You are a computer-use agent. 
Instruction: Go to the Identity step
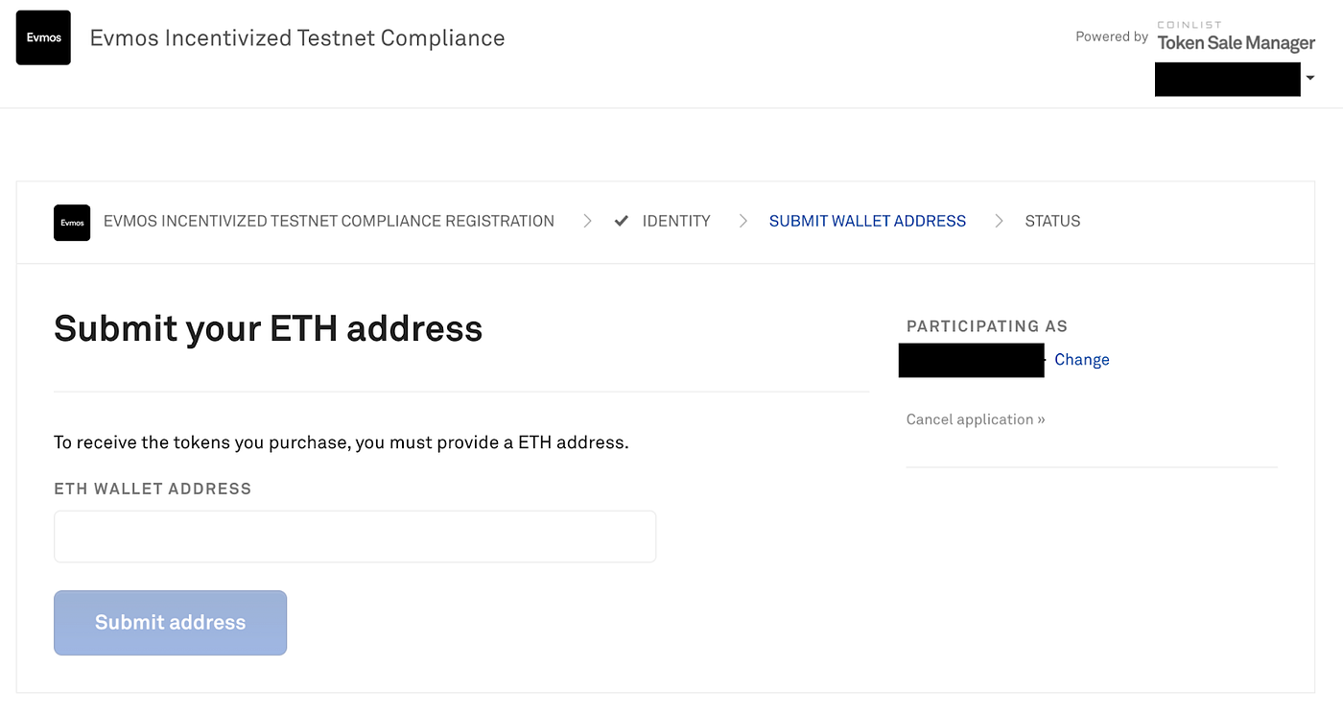click(676, 222)
